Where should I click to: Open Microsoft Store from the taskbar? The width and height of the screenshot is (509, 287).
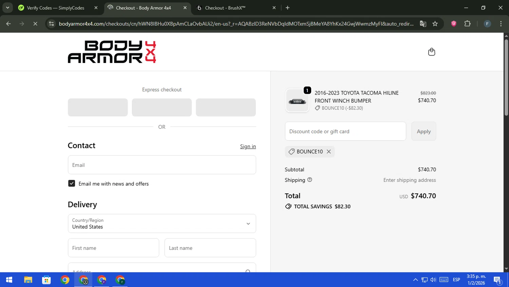tap(46, 280)
